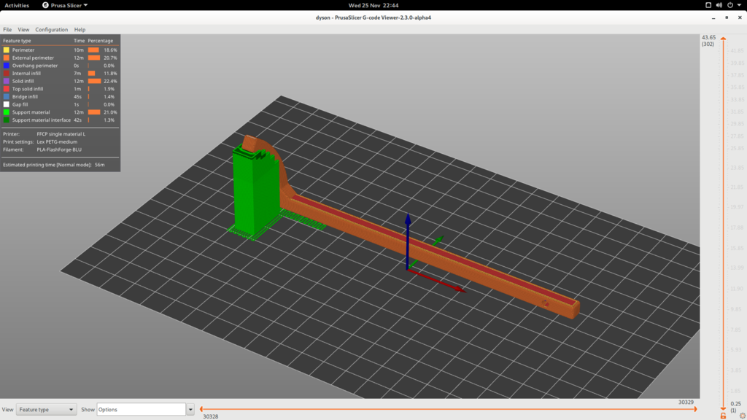
Task: Hide the Overhang perimeter feature type
Action: (x=60, y=66)
